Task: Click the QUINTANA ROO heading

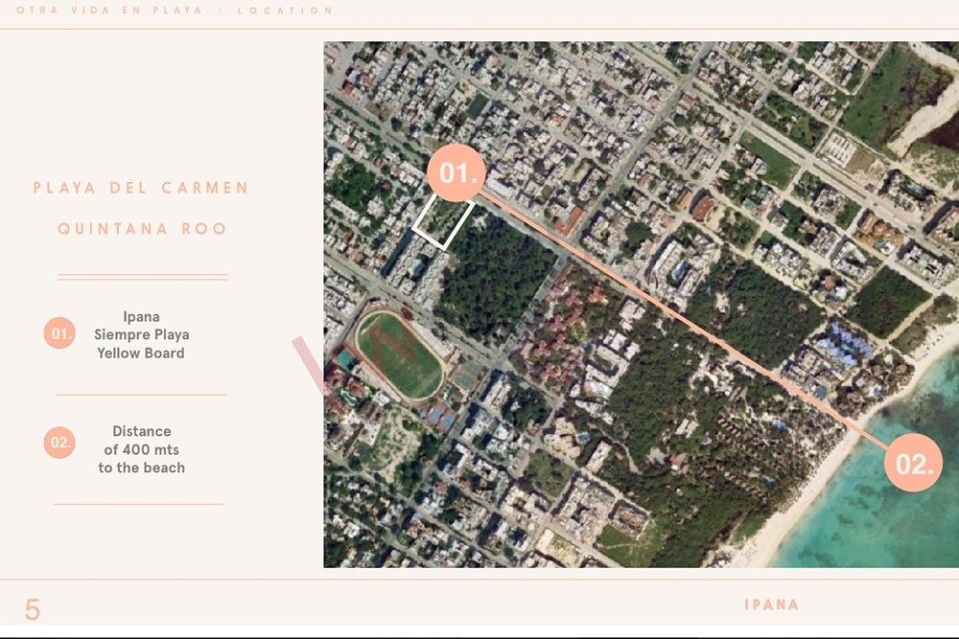Action: coord(142,229)
